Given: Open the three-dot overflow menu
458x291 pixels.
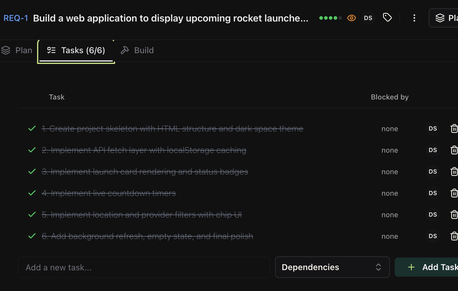Looking at the screenshot, I should coord(414,18).
